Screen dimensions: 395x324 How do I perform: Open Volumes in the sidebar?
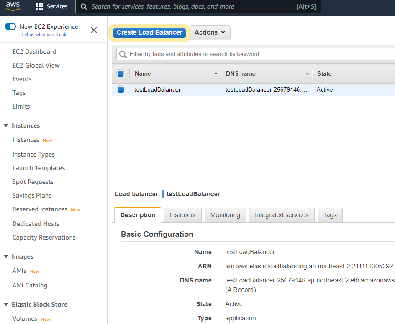coord(25,319)
